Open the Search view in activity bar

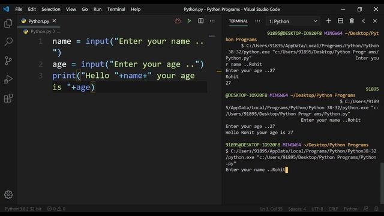click(x=8, y=41)
